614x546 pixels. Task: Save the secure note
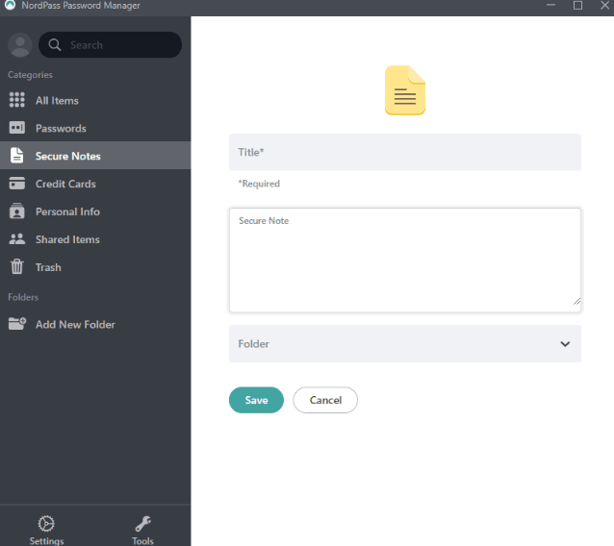256,400
